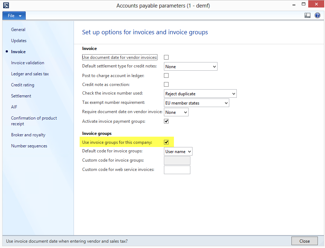
Task: Open Number sequences section
Action: tap(29, 146)
